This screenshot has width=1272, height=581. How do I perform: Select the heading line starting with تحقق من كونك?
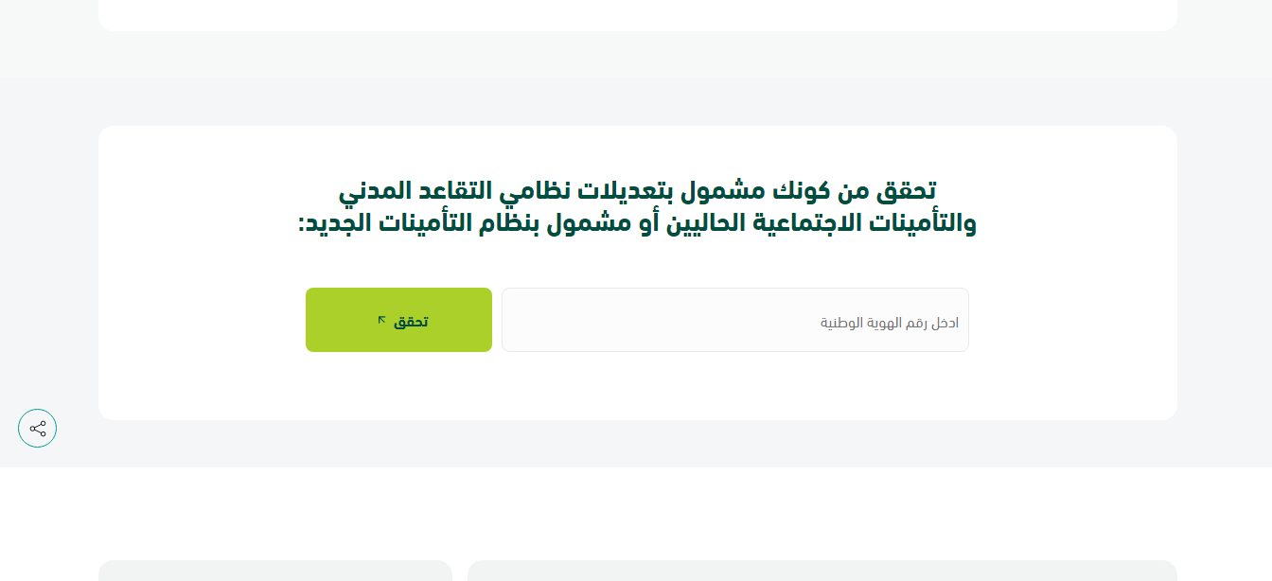[638, 191]
